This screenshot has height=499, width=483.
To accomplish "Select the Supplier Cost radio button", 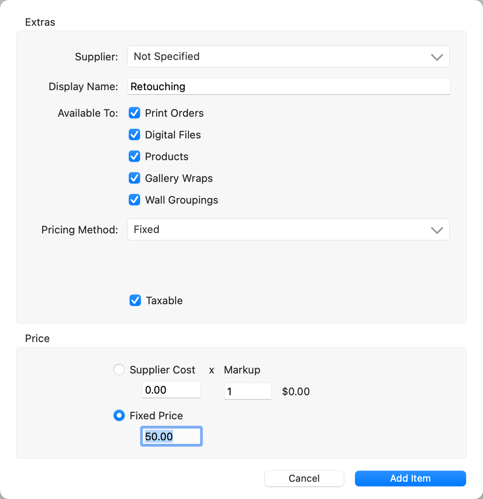I will (x=119, y=369).
